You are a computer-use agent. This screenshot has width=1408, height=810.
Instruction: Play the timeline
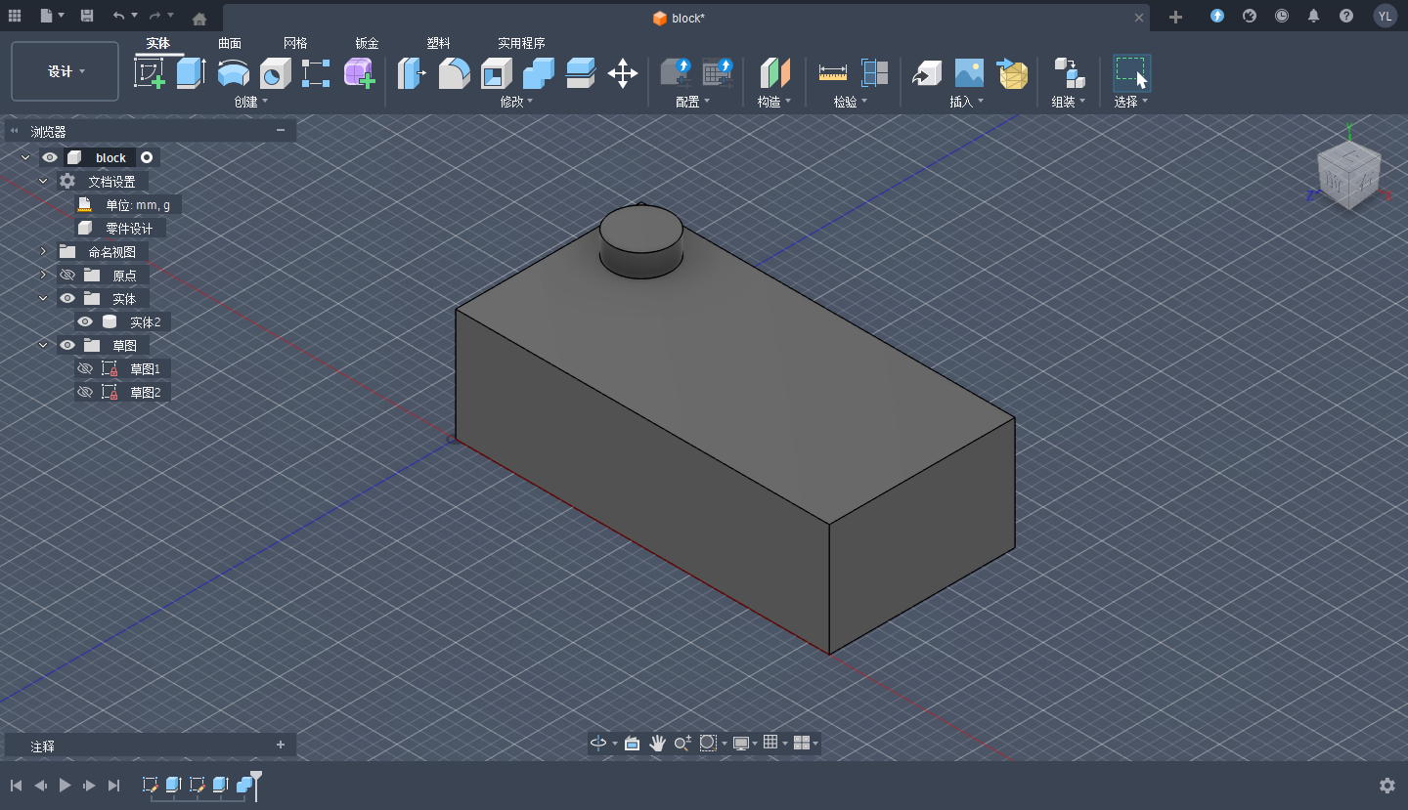[66, 785]
